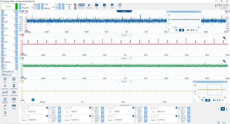Open gear settings for channel C Frequency measurement
The width and height of the screenshot is (230, 124).
pyautogui.click(x=133, y=116)
